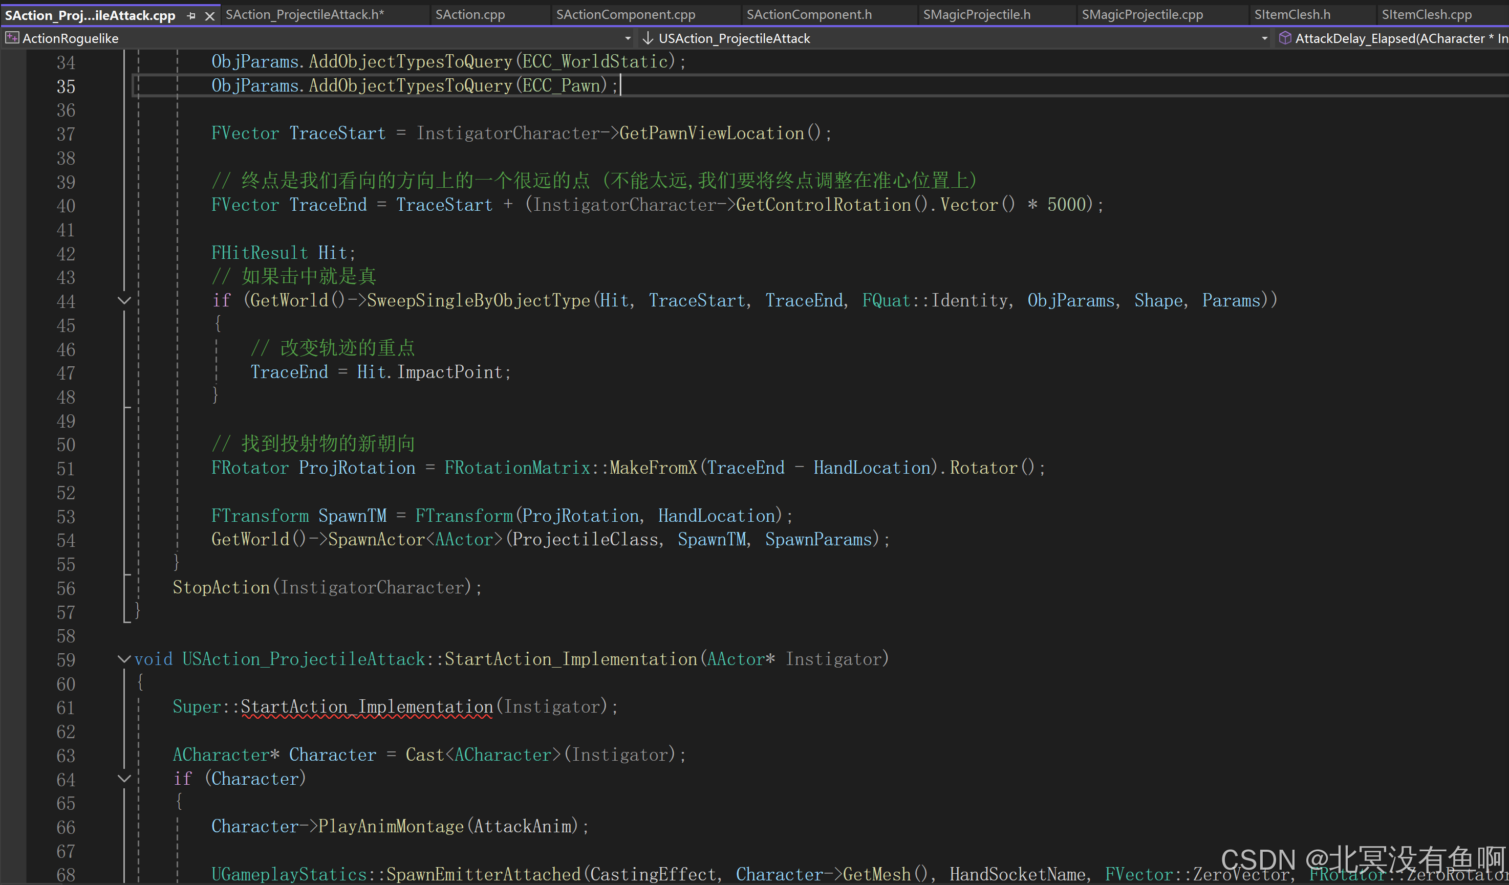Click on the GetPawnViewLocation call
This screenshot has height=885, width=1509.
coord(712,133)
